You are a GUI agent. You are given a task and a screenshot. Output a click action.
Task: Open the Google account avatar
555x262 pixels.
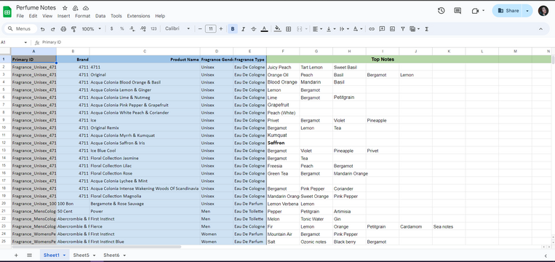543,11
